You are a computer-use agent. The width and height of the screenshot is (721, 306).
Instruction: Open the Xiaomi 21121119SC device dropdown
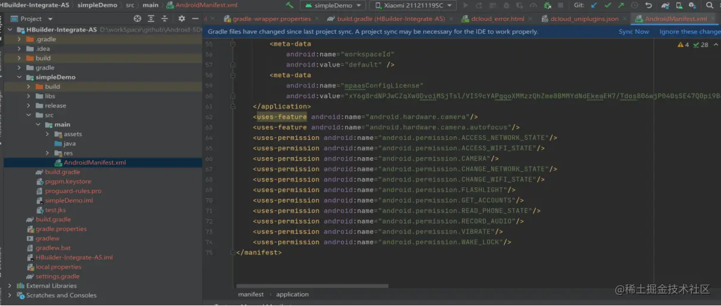tap(413, 5)
